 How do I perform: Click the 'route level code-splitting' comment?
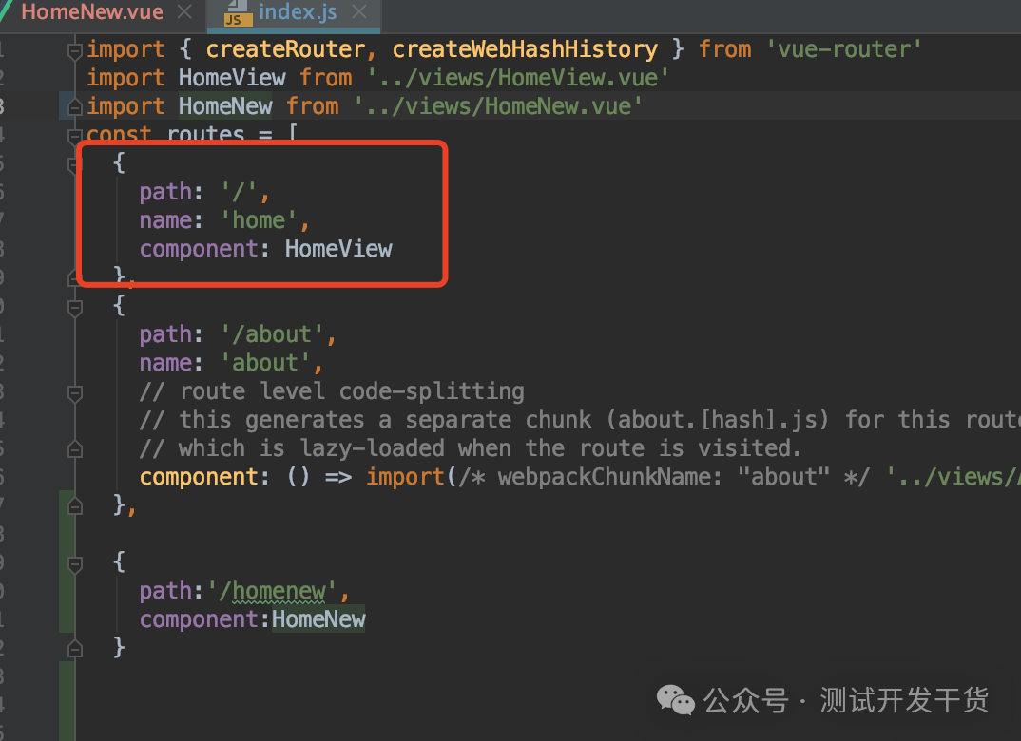332,391
